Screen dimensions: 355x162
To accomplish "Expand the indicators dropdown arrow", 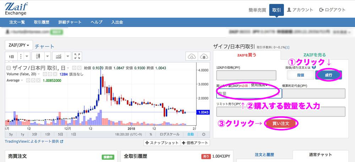I will [68, 56].
